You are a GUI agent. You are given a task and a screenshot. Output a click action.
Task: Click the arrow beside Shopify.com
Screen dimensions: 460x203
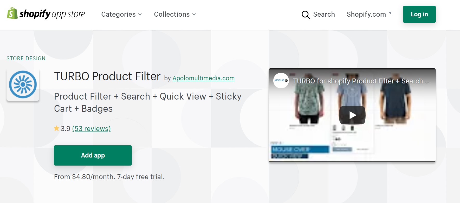[x=390, y=14]
